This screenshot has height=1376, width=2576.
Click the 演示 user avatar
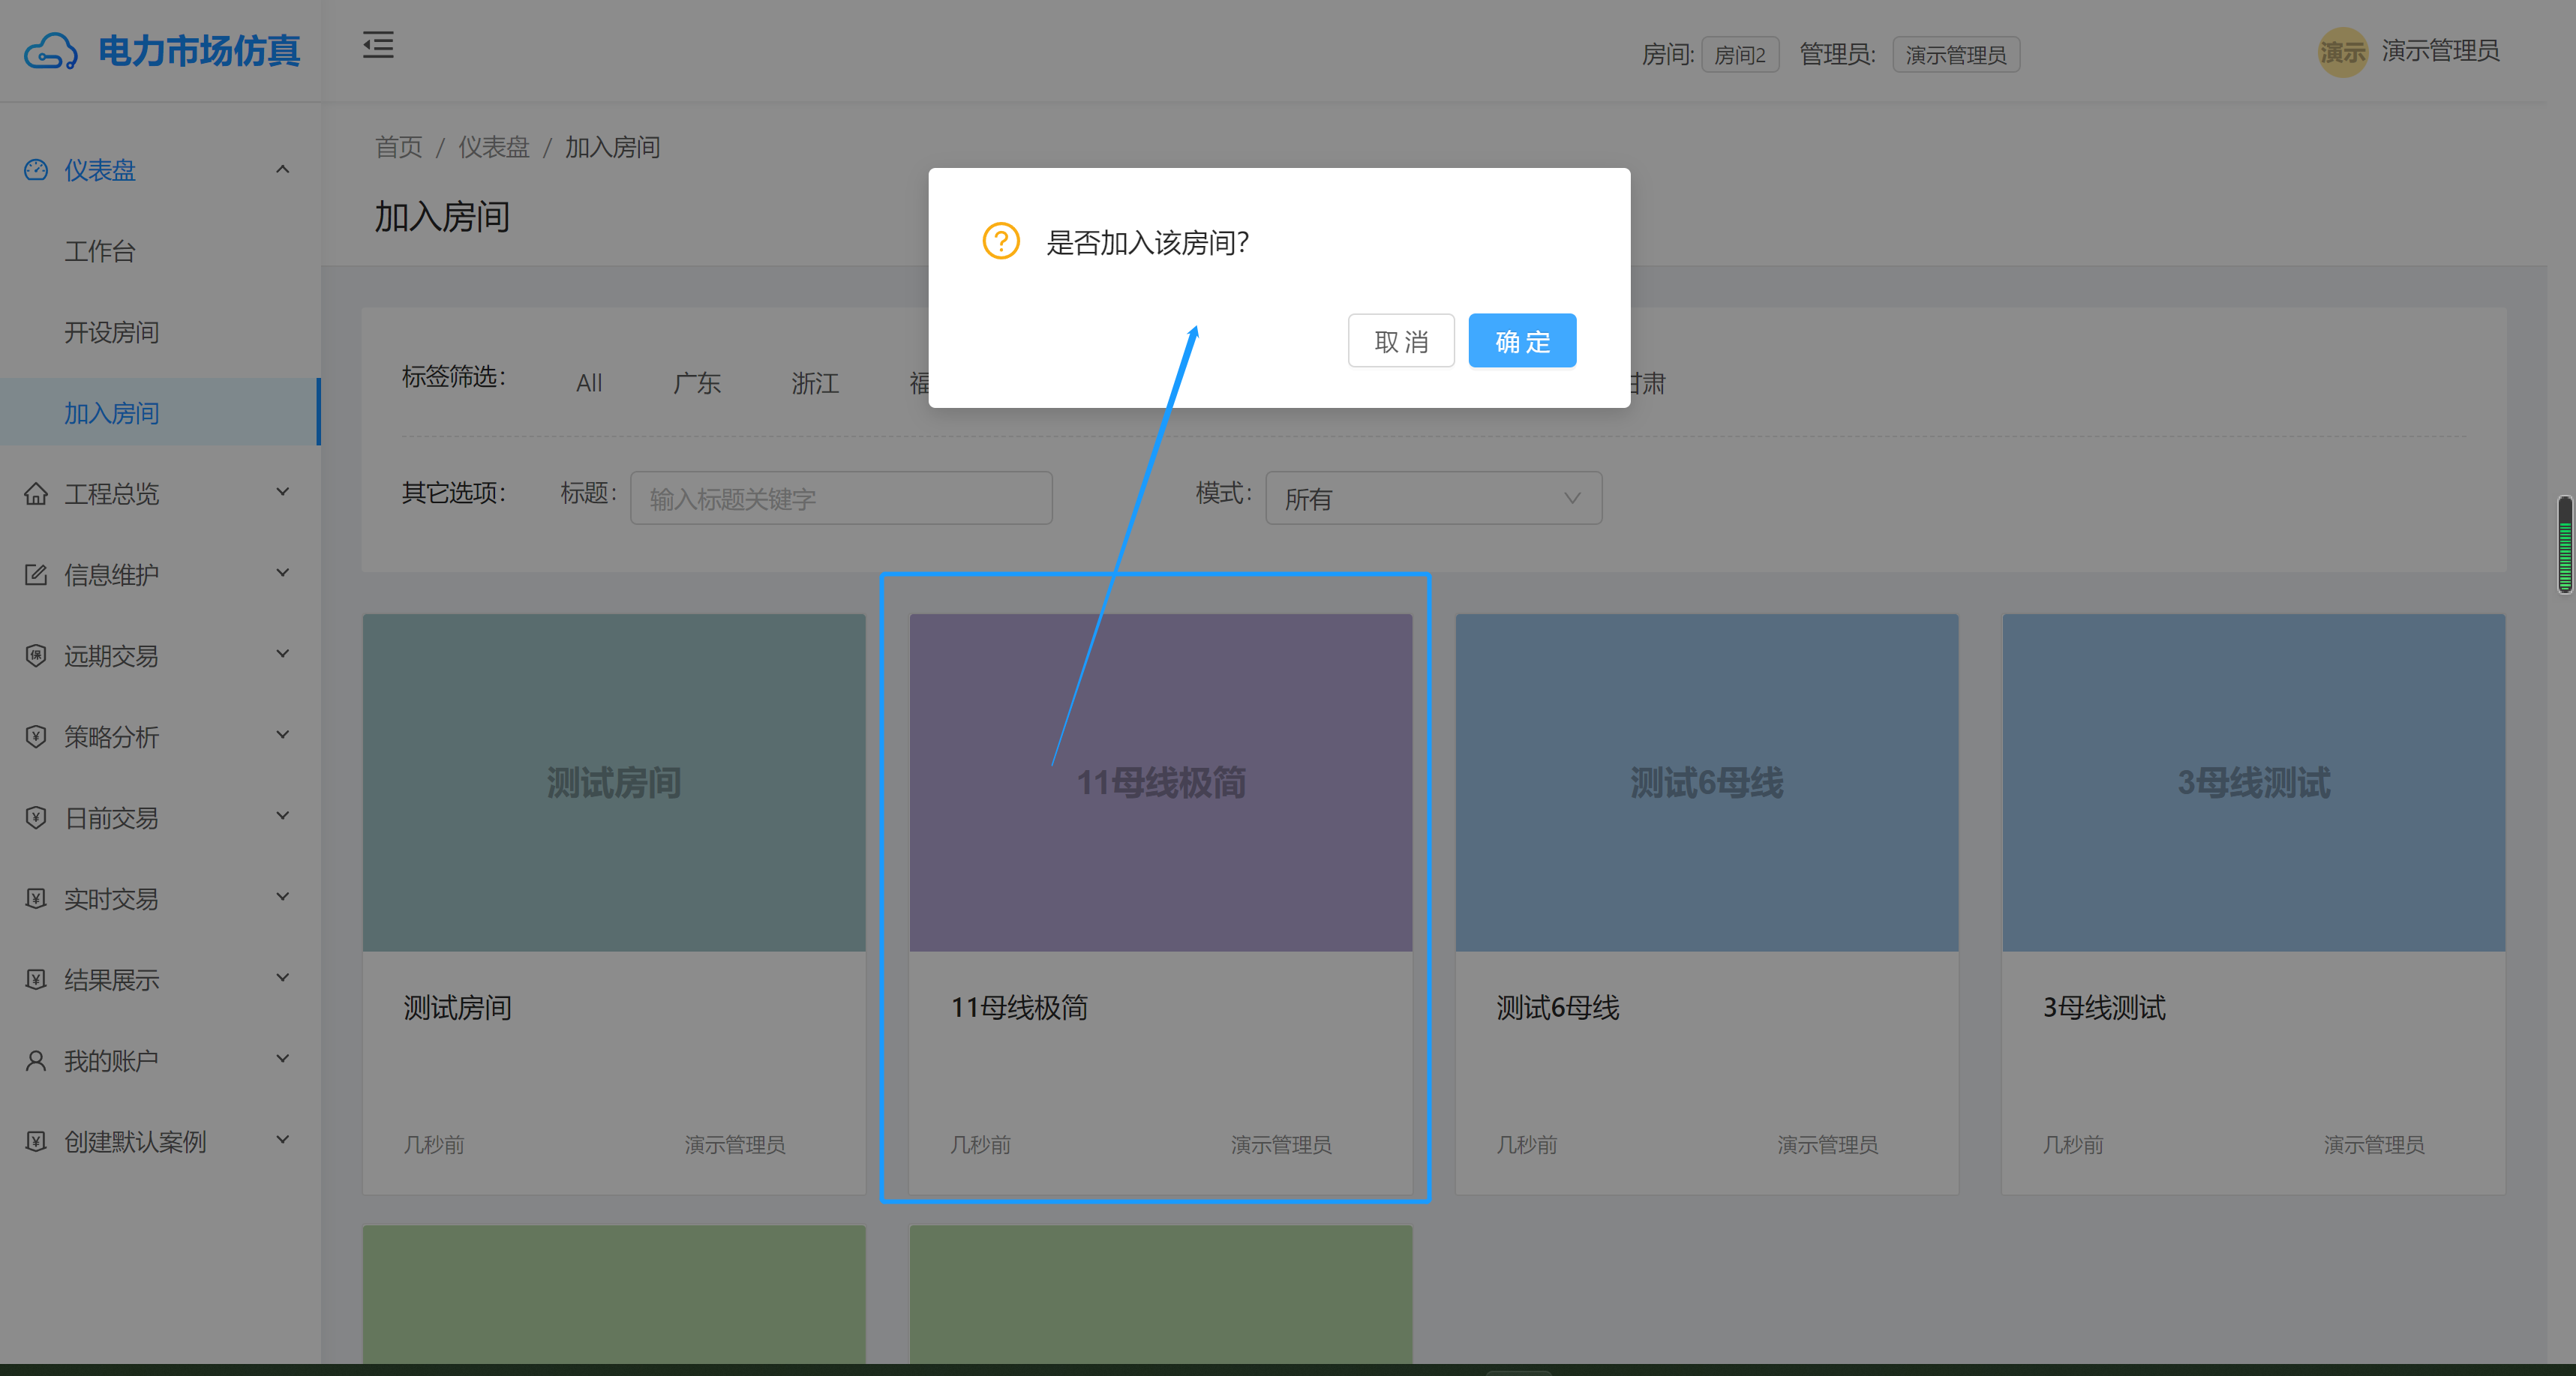point(2343,52)
